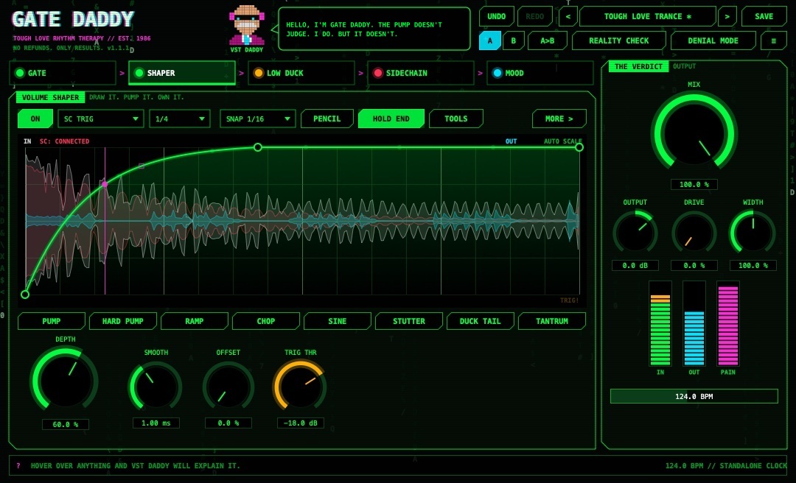Click the DENIAL MODE button
Viewport: 796px width, 483px height.
coord(713,40)
